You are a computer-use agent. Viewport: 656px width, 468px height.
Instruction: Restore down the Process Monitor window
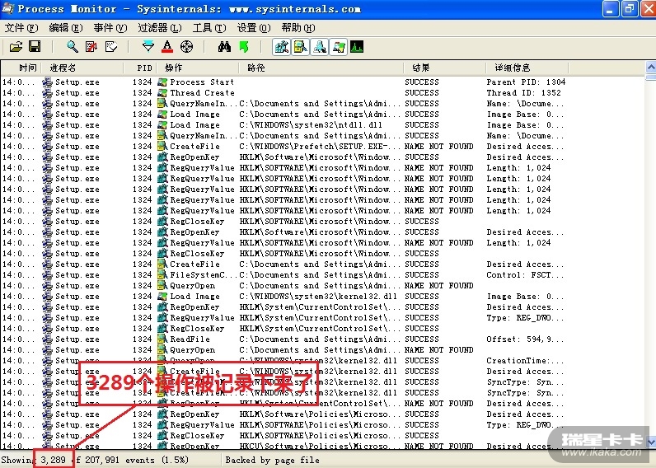[630, 9]
